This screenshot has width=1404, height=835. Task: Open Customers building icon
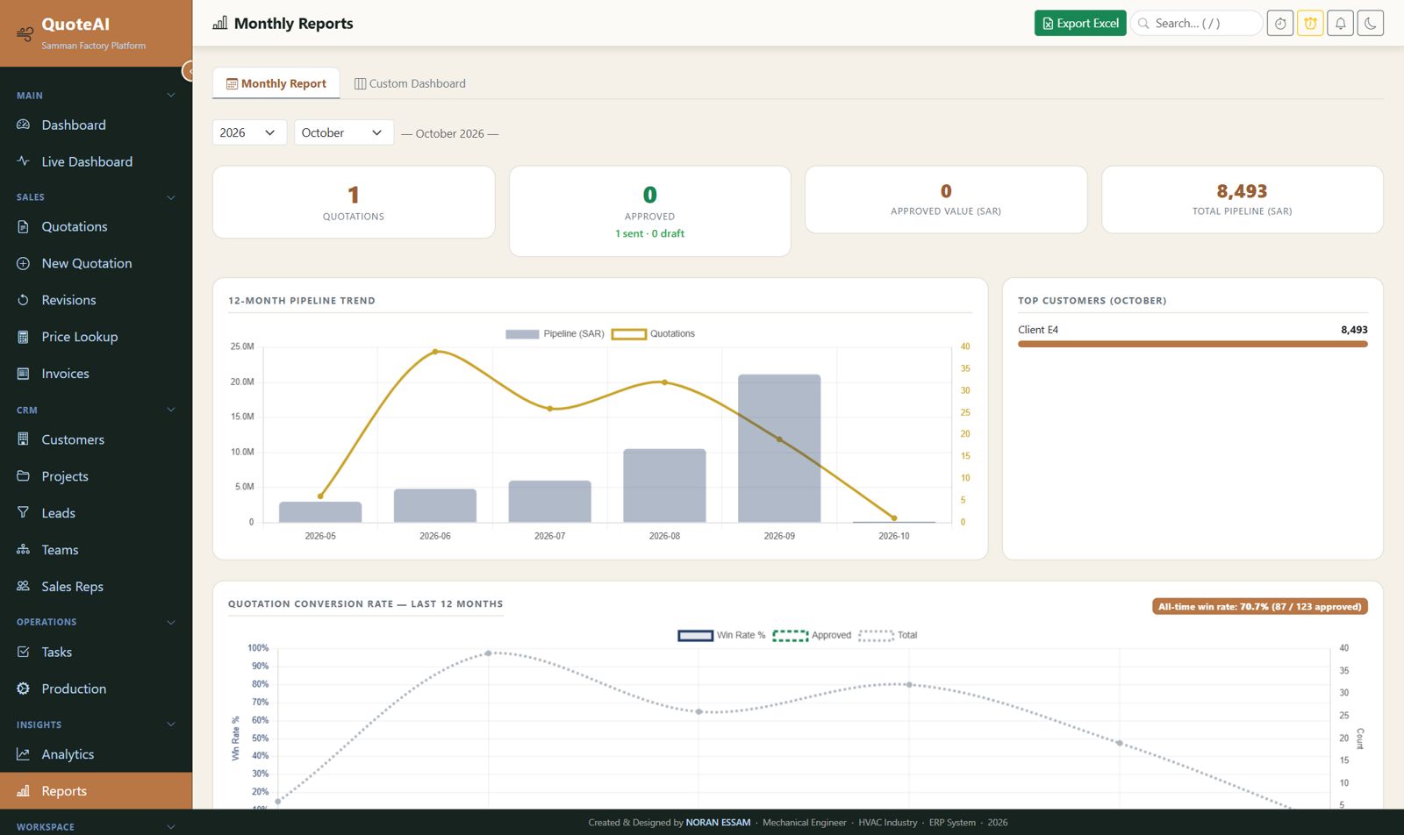(x=23, y=439)
